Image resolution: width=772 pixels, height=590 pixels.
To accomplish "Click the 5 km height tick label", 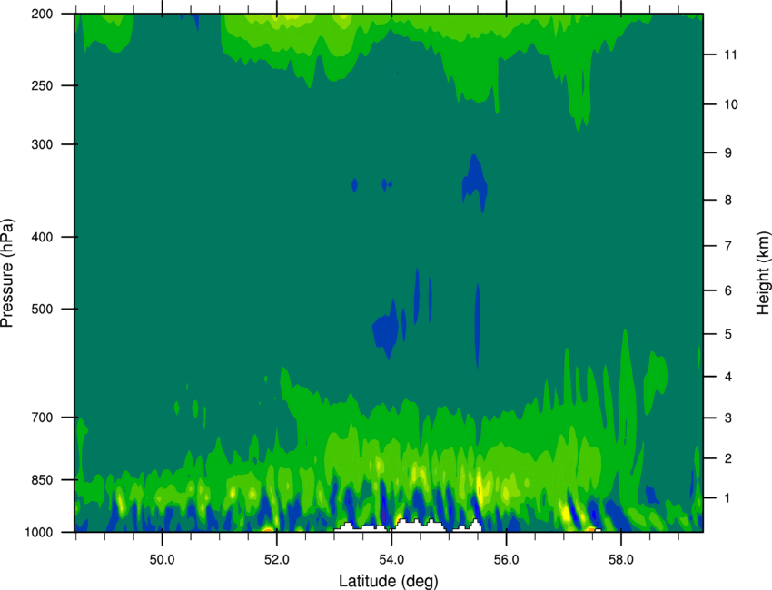I will (728, 334).
